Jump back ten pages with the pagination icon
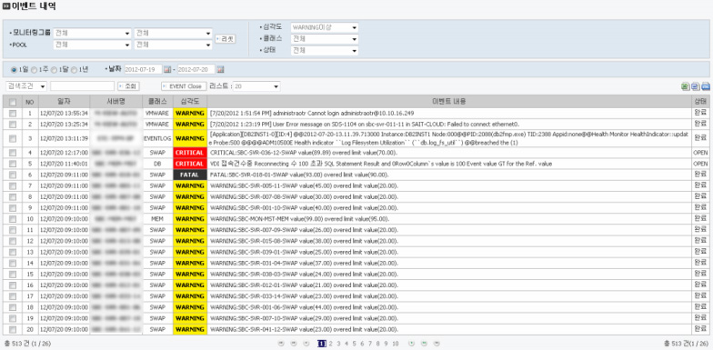The height and width of the screenshot is (350, 713). click(x=293, y=344)
